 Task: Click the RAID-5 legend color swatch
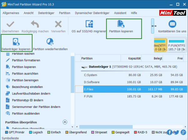click(135, 132)
